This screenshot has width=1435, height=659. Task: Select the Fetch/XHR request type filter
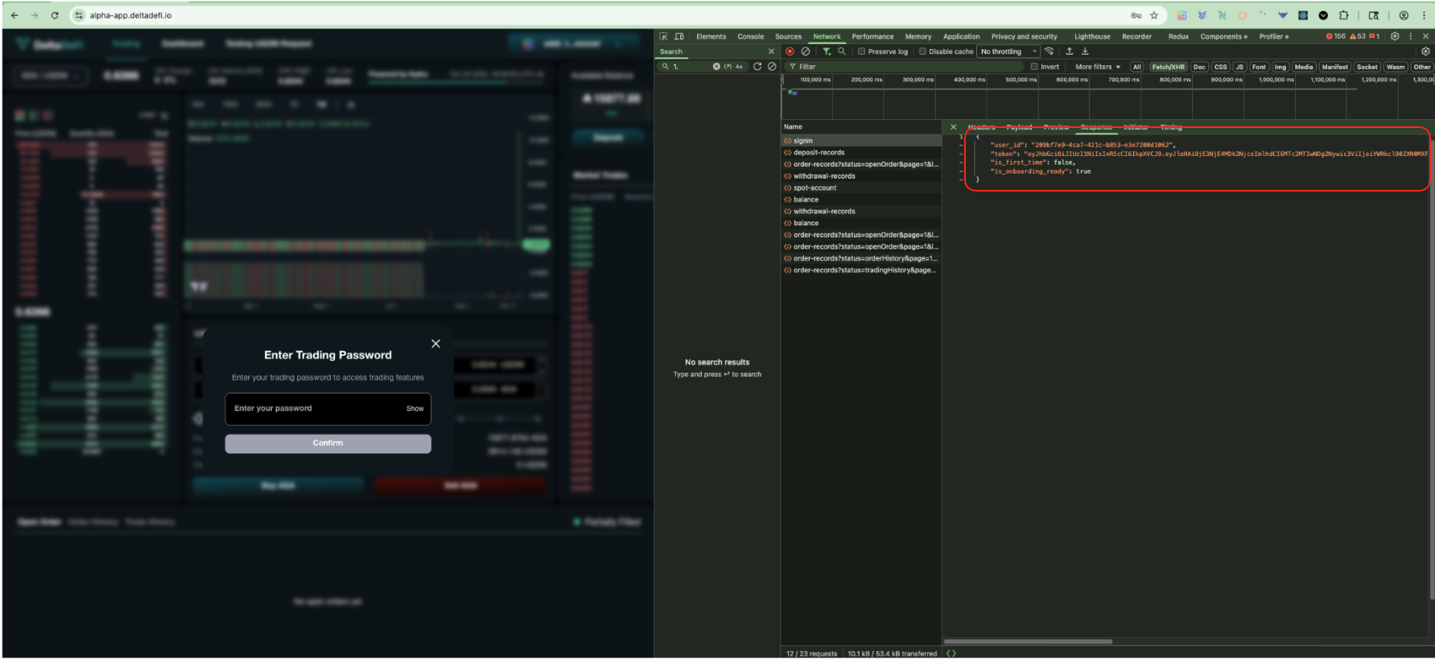(x=1168, y=67)
